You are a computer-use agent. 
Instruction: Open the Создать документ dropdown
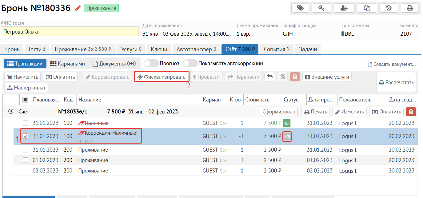392,64
